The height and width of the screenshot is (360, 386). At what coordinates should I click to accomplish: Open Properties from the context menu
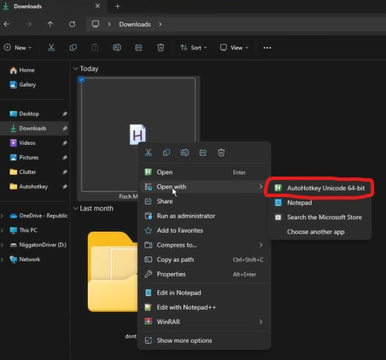(x=204, y=274)
